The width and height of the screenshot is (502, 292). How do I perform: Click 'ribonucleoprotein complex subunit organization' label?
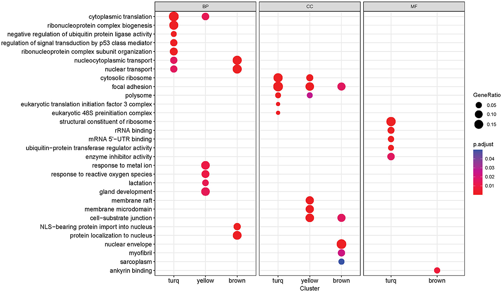coord(86,51)
